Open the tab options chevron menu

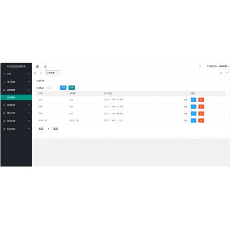click(x=227, y=73)
